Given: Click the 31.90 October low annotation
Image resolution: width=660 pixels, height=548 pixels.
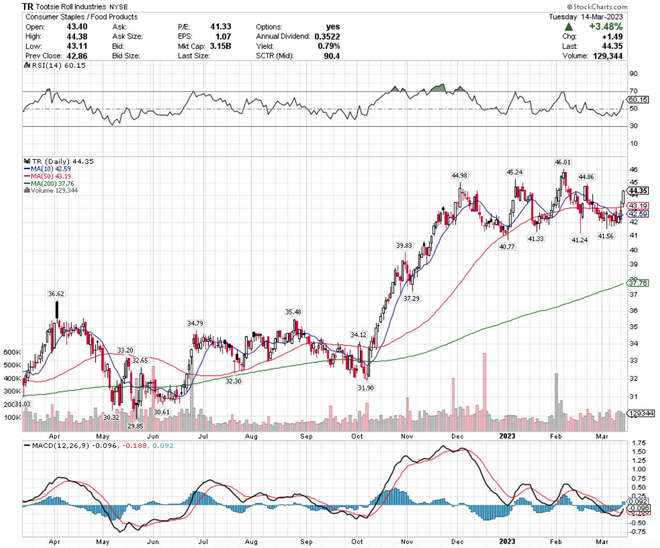Looking at the screenshot, I should pyautogui.click(x=366, y=388).
